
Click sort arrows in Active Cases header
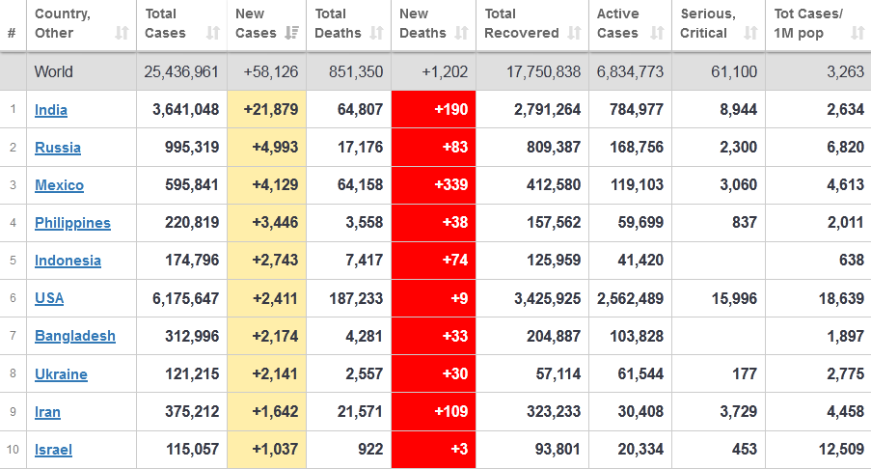click(x=656, y=33)
